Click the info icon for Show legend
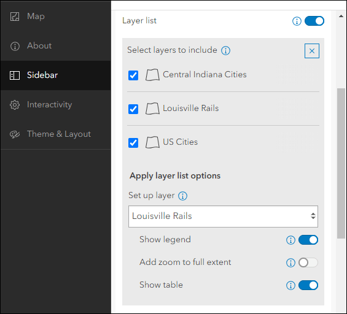This screenshot has height=314, width=347. 290,240
